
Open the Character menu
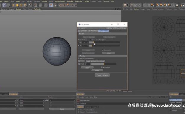click(x=78, y=1)
